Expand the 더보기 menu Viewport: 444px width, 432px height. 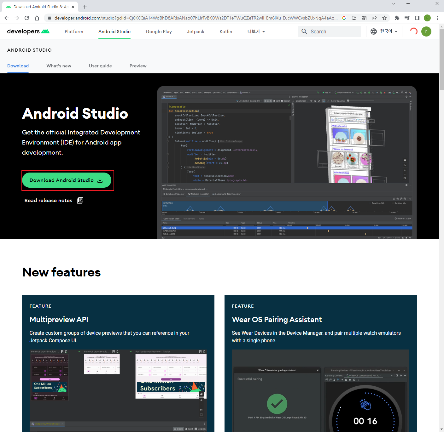256,31
